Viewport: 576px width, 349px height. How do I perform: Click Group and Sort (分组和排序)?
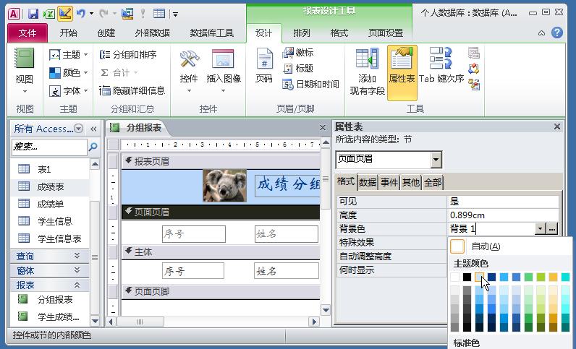point(128,55)
